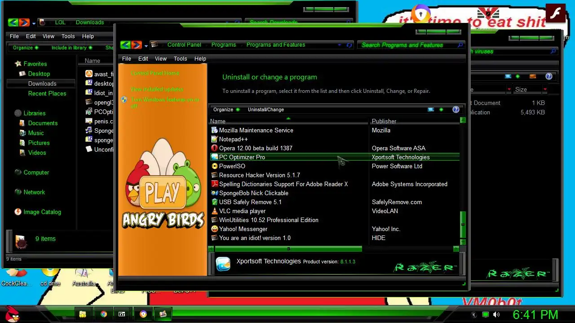Open the View installed updates link
The image size is (575, 323).
(157, 89)
